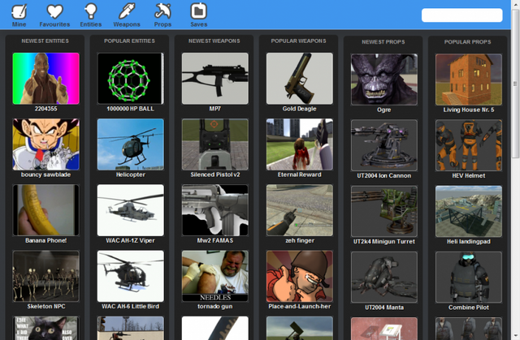Select the HEV Helmet thumbnail
This screenshot has width=520, height=340.
click(x=469, y=145)
